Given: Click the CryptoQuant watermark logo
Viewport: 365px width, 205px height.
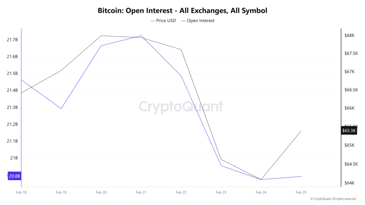Looking at the screenshot, I should (x=181, y=106).
